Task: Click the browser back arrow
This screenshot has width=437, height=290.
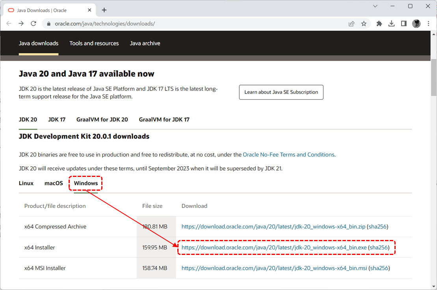Action: (9, 23)
